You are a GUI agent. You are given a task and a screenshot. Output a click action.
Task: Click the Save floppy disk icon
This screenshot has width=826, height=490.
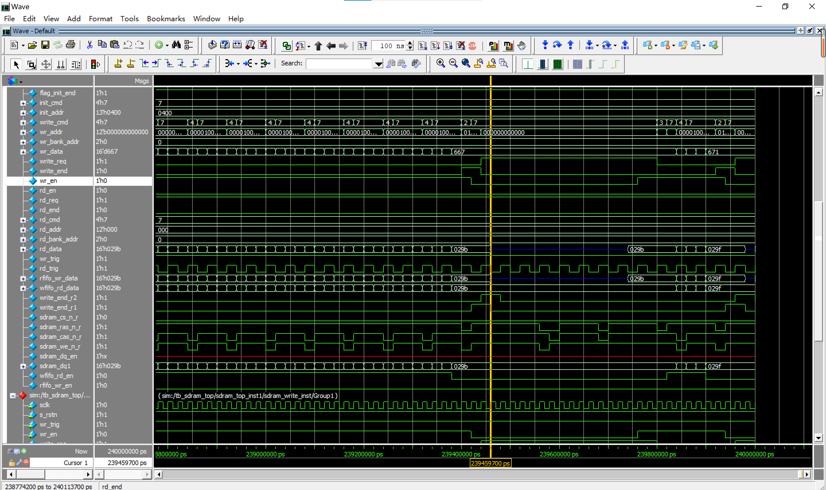[x=45, y=45]
